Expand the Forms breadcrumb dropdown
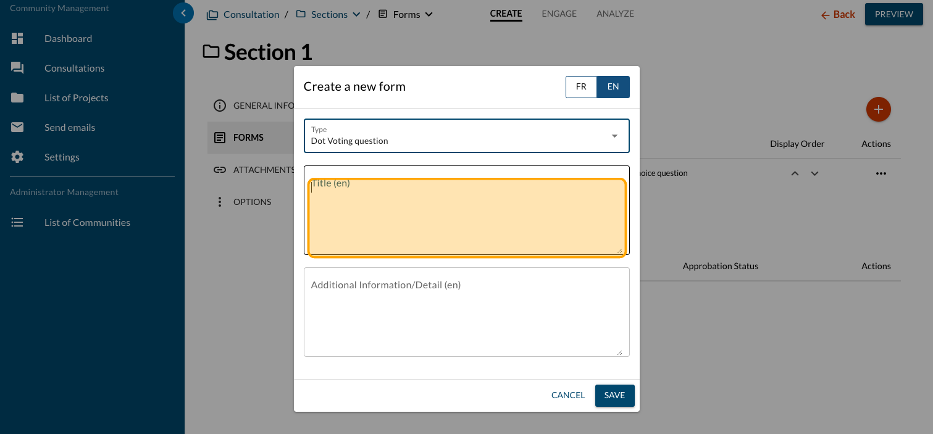 click(x=429, y=15)
